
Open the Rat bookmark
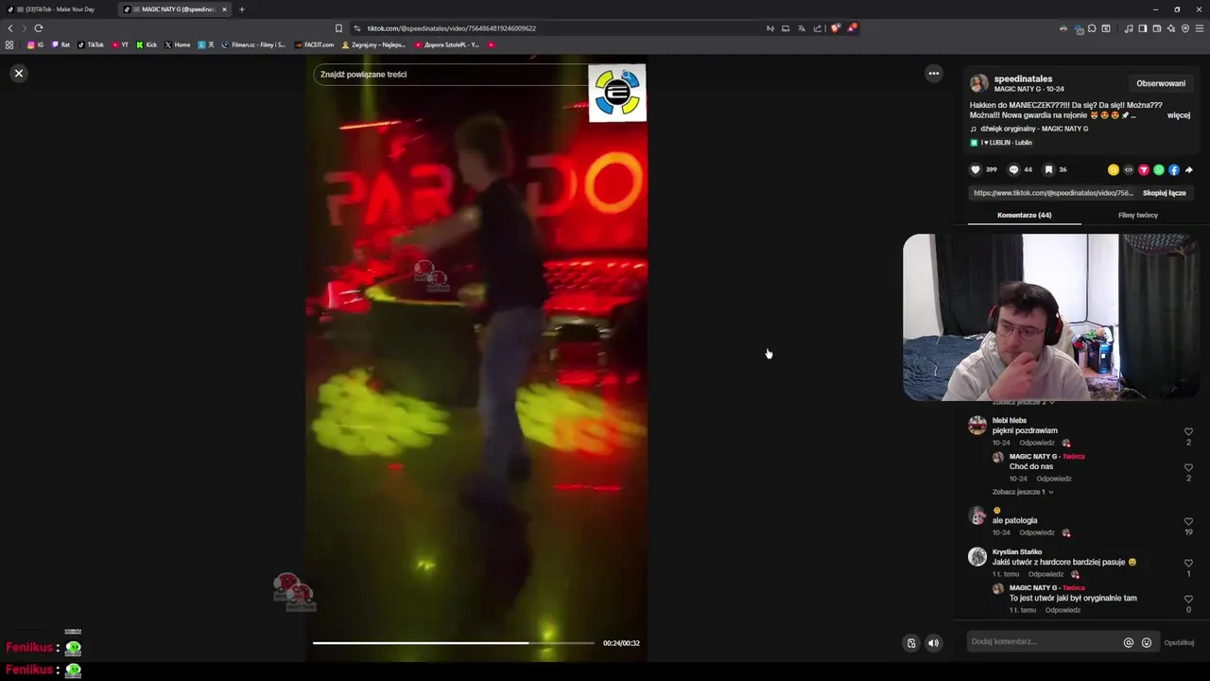point(60,44)
